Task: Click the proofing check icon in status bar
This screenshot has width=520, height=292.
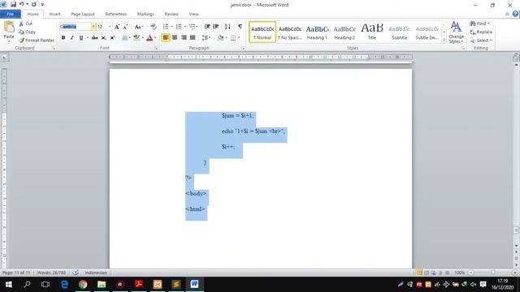Action: point(76,273)
